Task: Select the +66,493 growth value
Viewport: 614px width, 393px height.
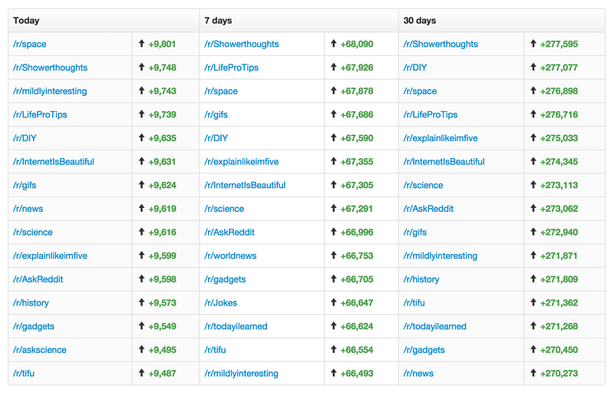Action: [357, 373]
